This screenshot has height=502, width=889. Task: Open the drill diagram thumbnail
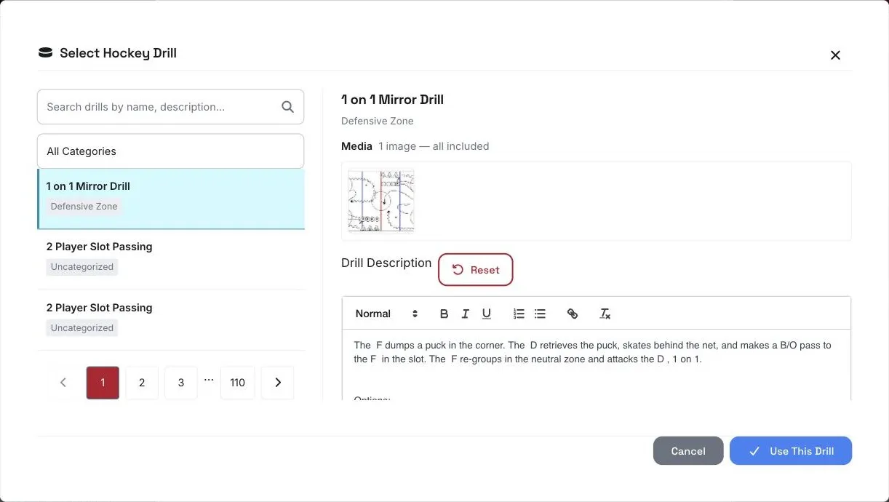(381, 201)
